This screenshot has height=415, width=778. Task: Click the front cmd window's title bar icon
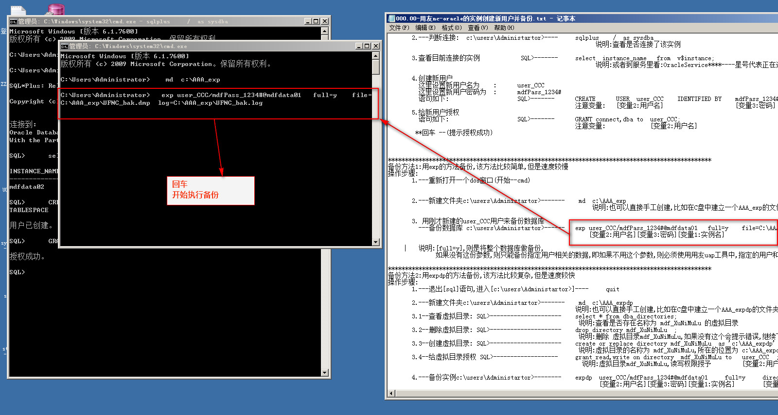(x=64, y=46)
